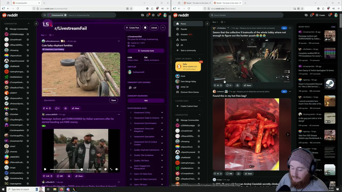Click bell notification icon beside Create Post

point(145,28)
